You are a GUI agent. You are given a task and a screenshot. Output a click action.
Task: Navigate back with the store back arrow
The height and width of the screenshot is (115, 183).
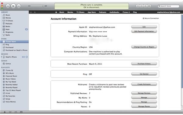[31, 12]
